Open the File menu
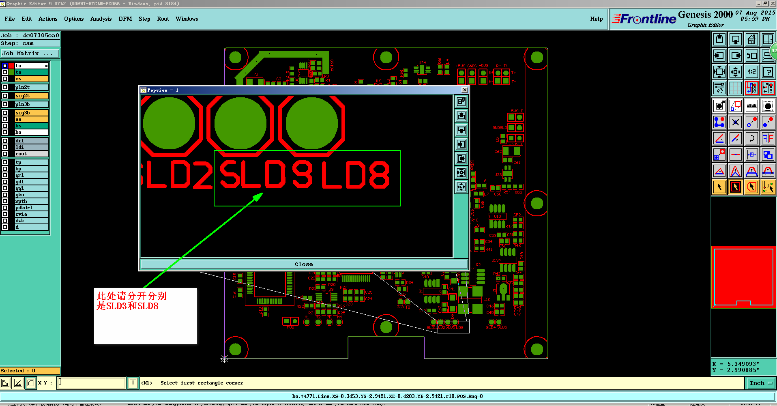The height and width of the screenshot is (406, 777). point(10,19)
